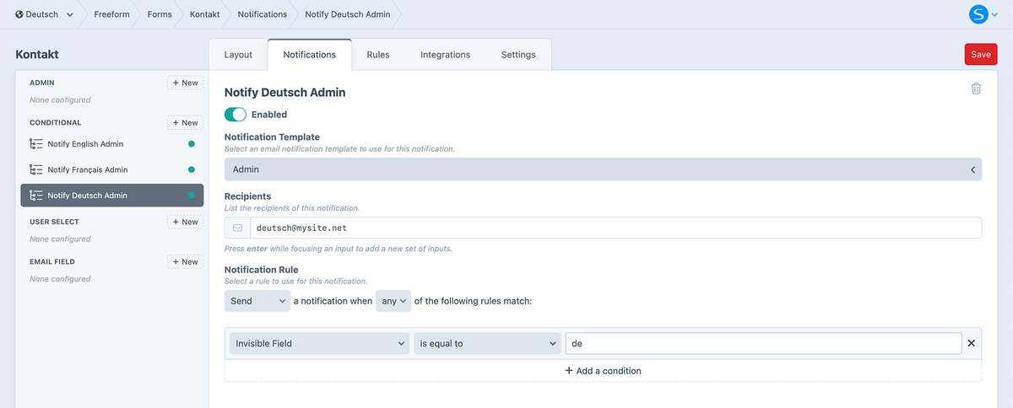
Task: Go to Forms breadcrumb
Action: click(x=160, y=14)
